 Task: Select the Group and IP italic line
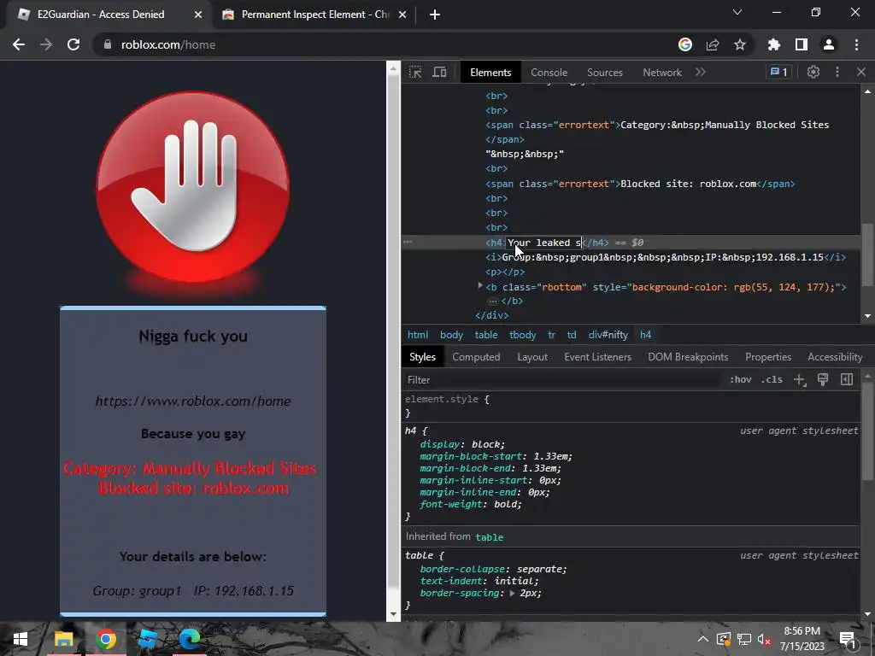(665, 257)
